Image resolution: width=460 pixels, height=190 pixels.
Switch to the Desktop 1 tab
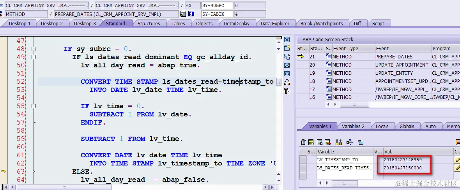click(x=19, y=23)
